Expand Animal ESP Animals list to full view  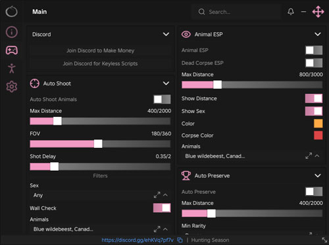(x=309, y=156)
